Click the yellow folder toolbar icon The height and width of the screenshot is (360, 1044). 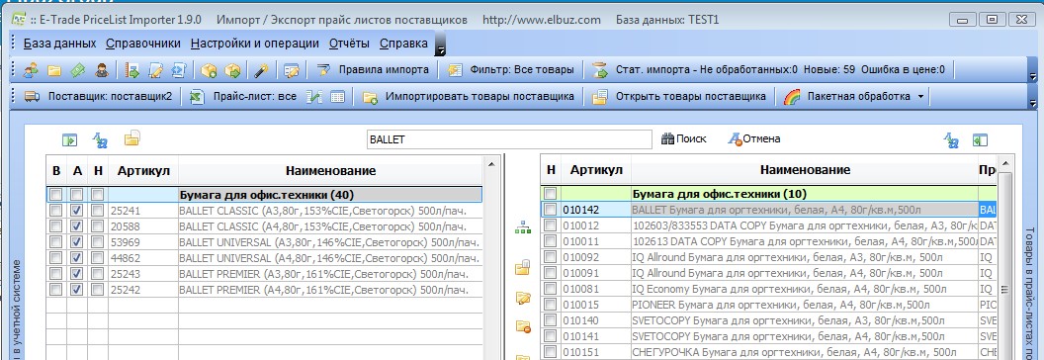pyautogui.click(x=54, y=70)
